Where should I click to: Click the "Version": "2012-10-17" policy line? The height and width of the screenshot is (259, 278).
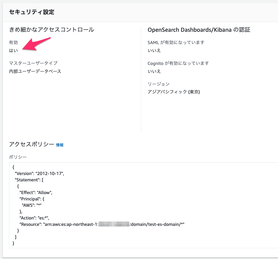point(40,174)
